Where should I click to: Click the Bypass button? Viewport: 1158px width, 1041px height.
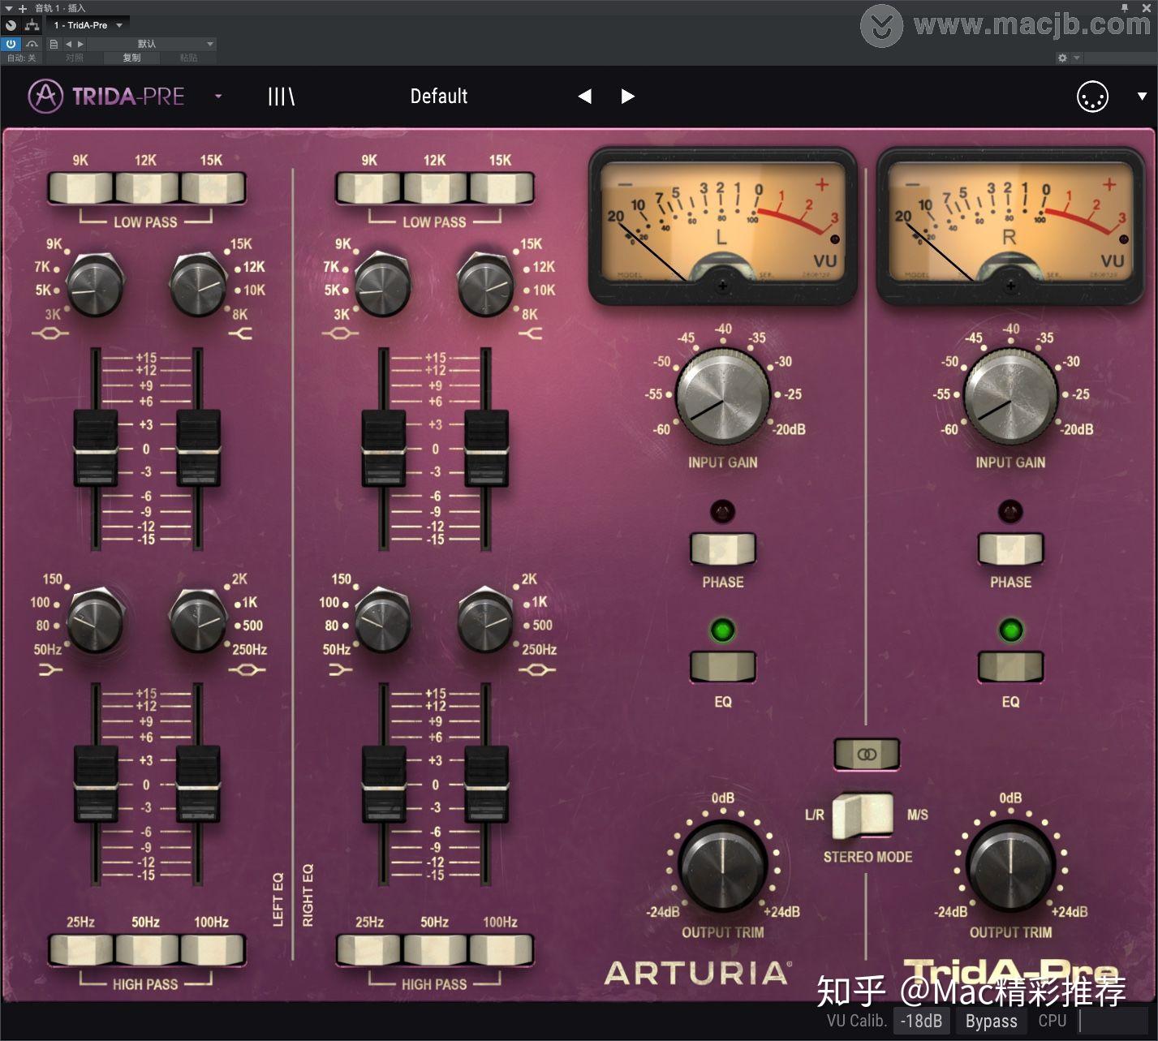(x=991, y=1022)
